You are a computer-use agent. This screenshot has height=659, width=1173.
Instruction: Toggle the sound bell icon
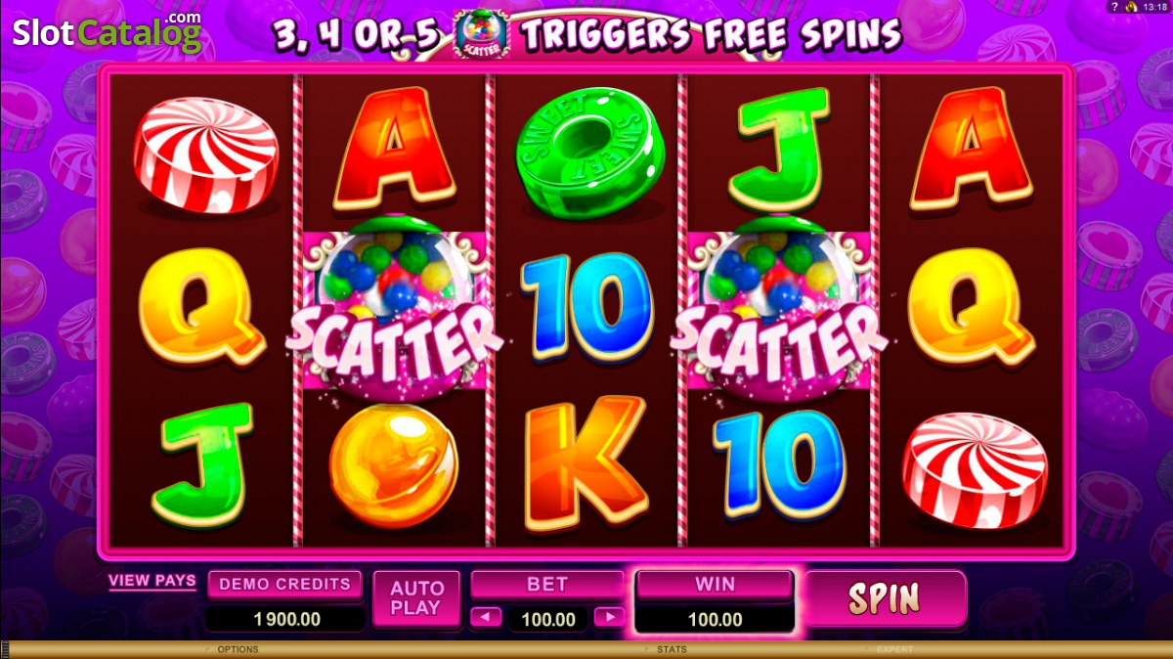coord(1131,7)
